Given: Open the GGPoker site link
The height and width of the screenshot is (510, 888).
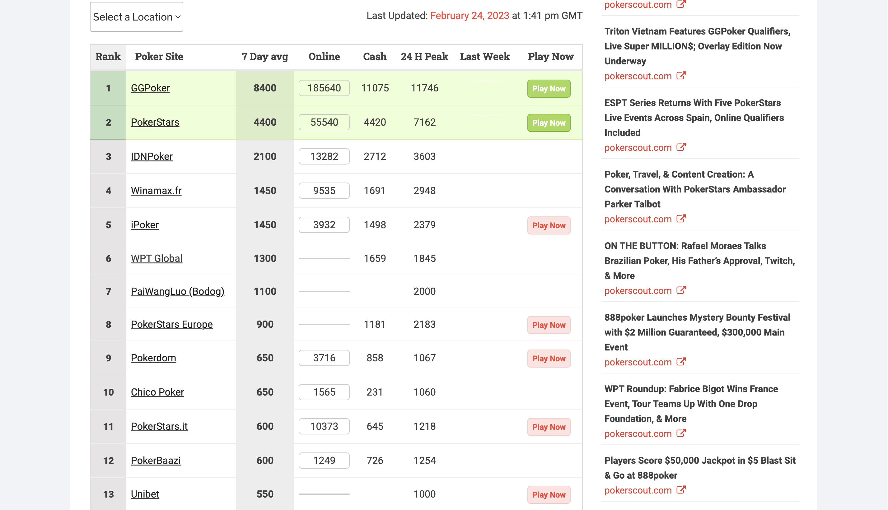Looking at the screenshot, I should point(150,88).
